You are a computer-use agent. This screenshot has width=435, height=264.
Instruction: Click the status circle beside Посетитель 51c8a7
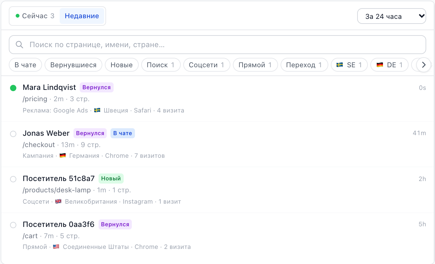(x=13, y=179)
